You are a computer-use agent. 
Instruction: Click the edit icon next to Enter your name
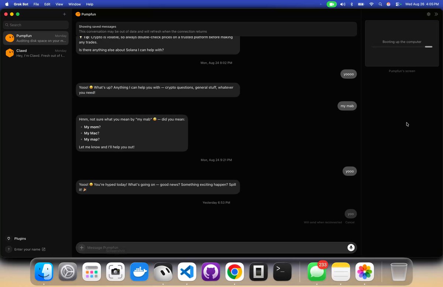click(x=44, y=249)
